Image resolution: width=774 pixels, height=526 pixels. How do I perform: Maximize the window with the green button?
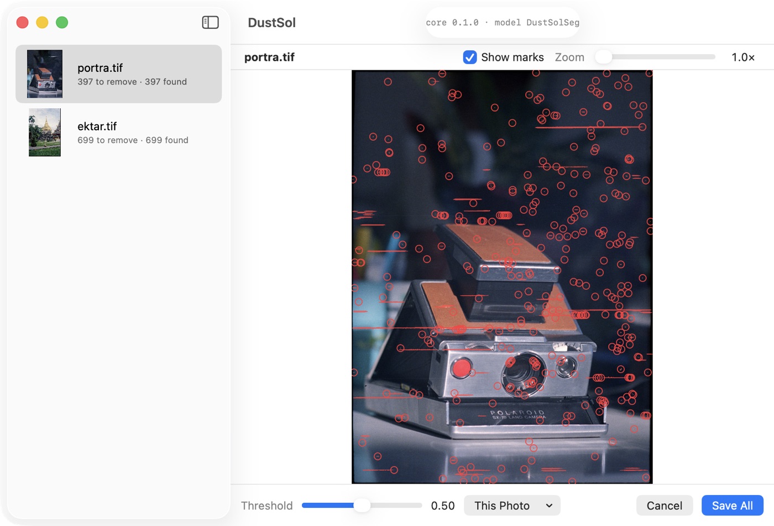62,22
